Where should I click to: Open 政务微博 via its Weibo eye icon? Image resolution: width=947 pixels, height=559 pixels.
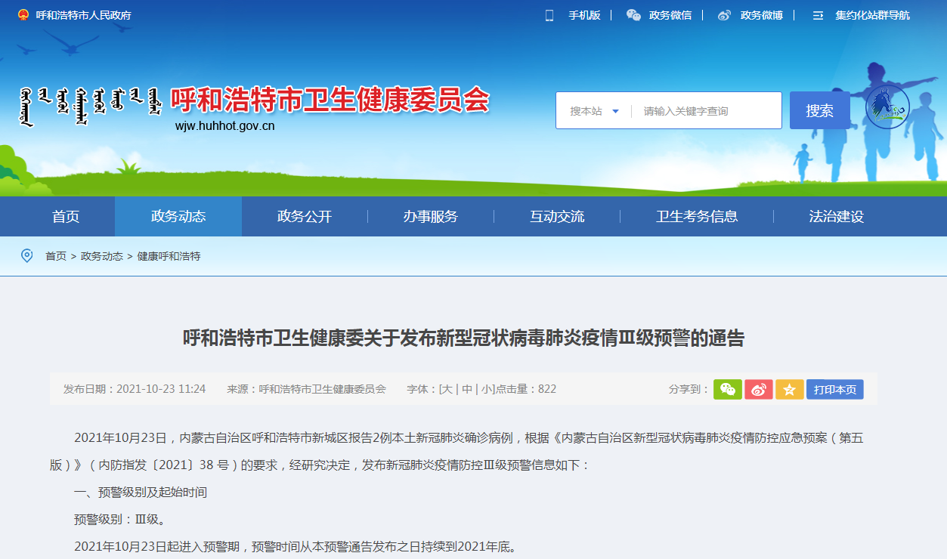[723, 14]
